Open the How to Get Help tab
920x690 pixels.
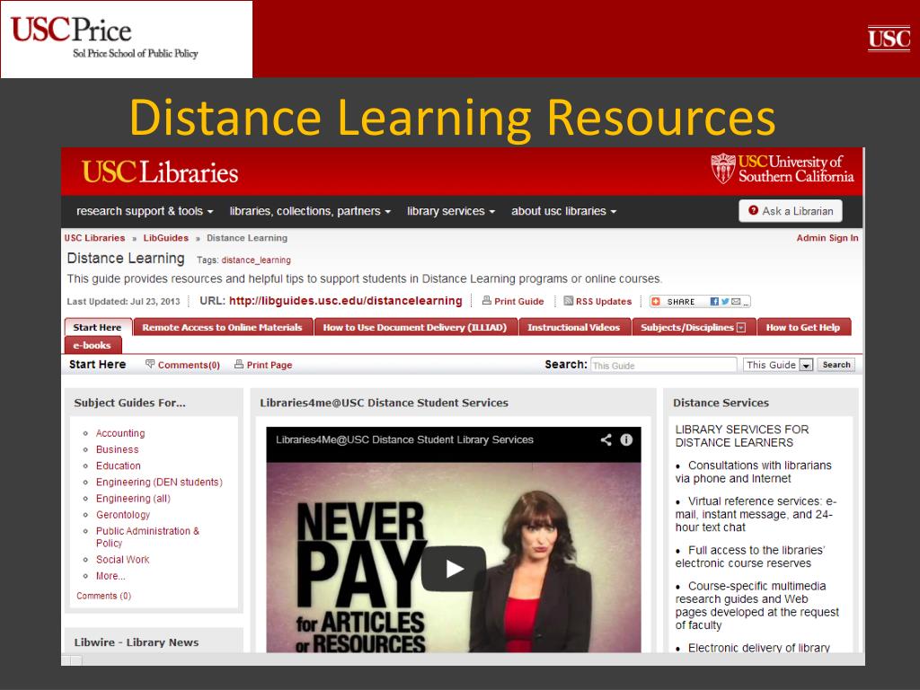click(x=802, y=327)
